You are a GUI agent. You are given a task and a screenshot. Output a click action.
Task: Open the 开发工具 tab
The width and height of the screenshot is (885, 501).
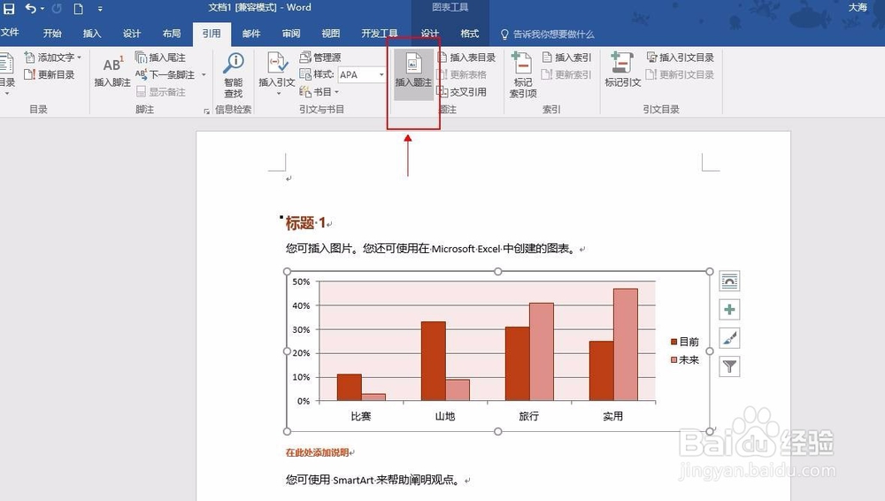tap(380, 34)
